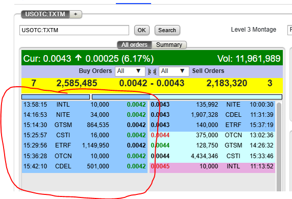Viewport: 292px width, 199px height.
Task: Click the Buy Orders label
Action: pos(95,71)
